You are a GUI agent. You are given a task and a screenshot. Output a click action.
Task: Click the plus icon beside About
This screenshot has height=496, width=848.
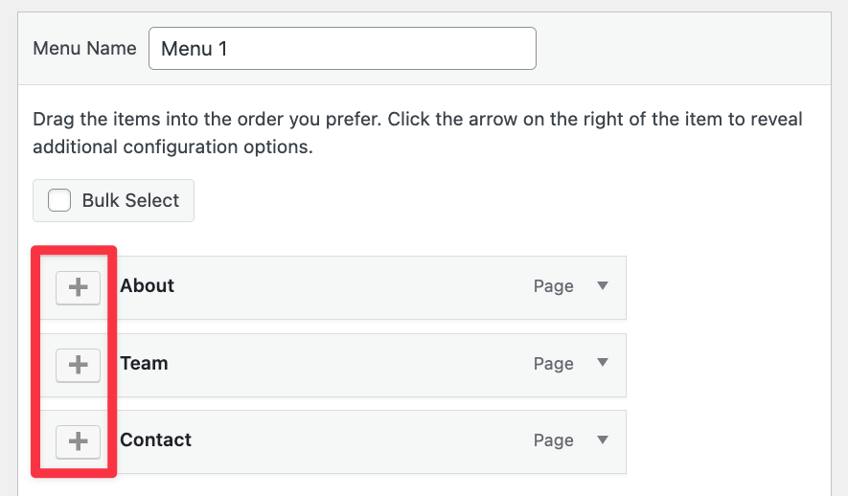[79, 287]
